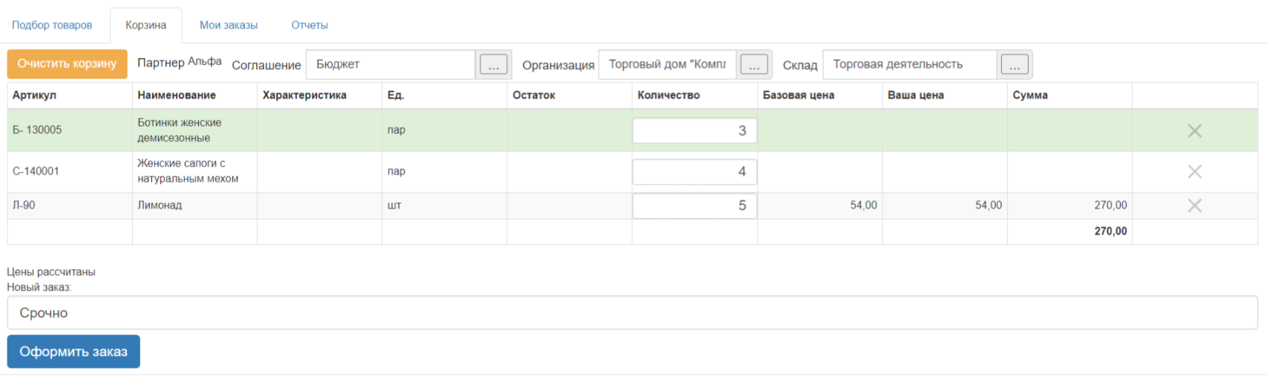Click the Соглашение field showing Бюджет
The width and height of the screenshot is (1267, 390).
[390, 65]
